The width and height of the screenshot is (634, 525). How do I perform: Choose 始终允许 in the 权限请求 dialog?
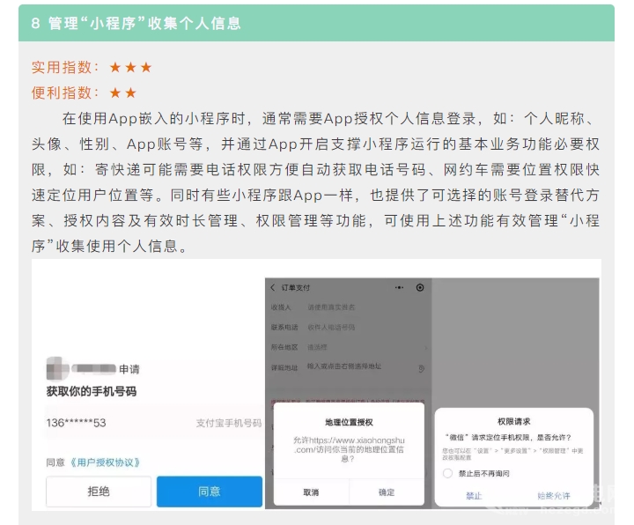[554, 495]
